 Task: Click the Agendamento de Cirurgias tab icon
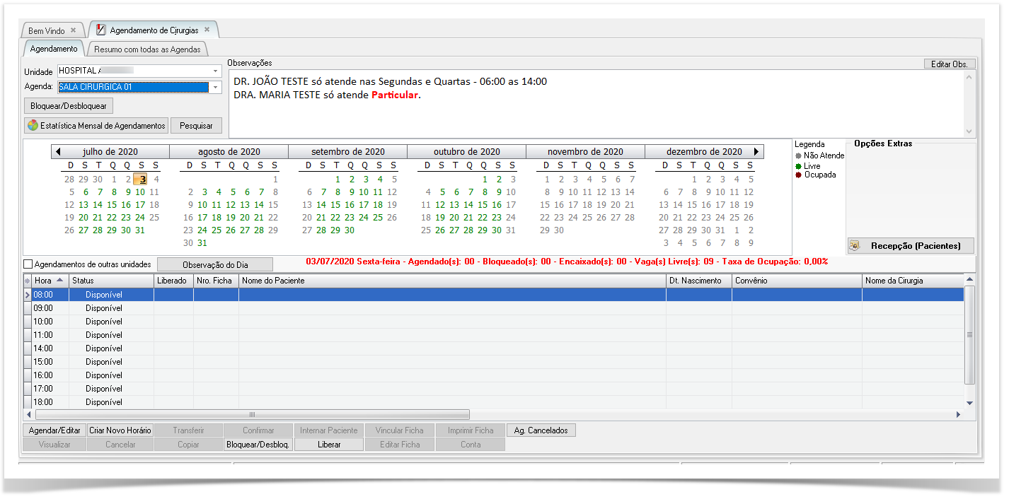100,30
